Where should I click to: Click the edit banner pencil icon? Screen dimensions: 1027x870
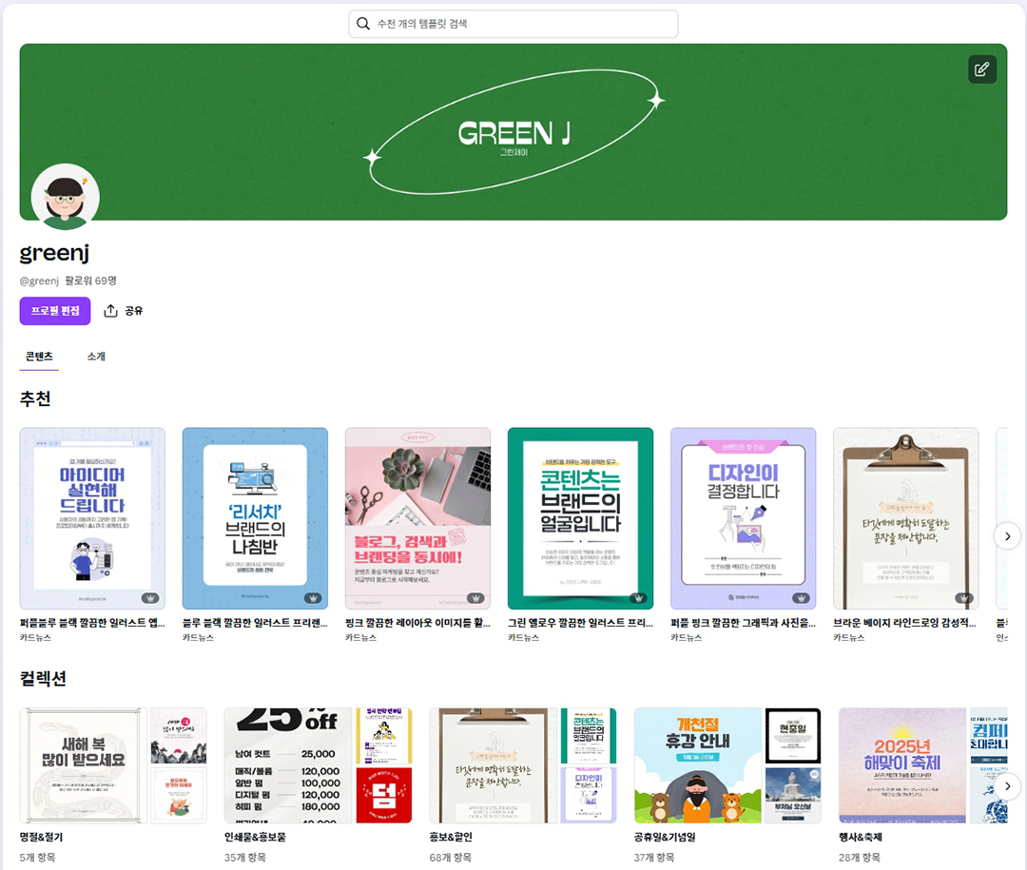click(981, 69)
